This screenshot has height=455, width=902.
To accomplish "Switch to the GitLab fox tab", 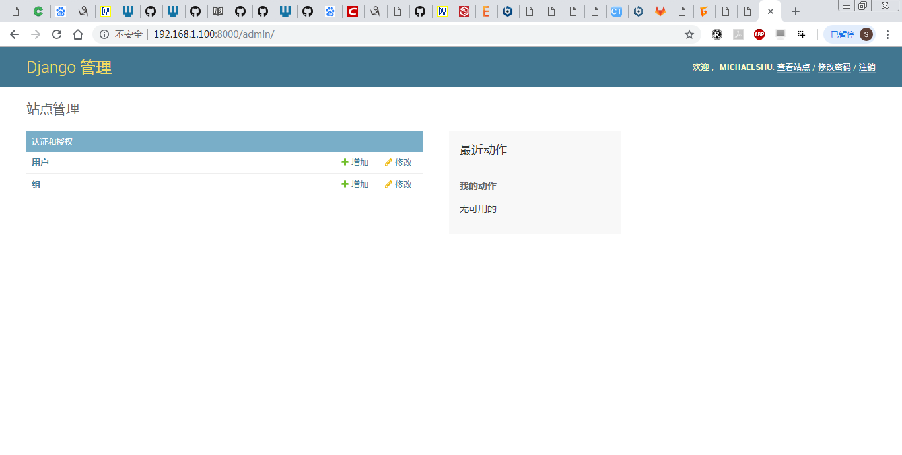I will coord(660,11).
